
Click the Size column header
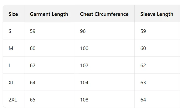tap(13, 14)
